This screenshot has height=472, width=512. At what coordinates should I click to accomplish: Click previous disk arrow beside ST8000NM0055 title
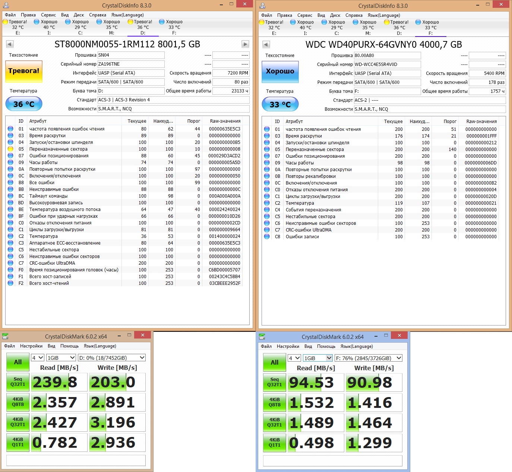[10, 44]
